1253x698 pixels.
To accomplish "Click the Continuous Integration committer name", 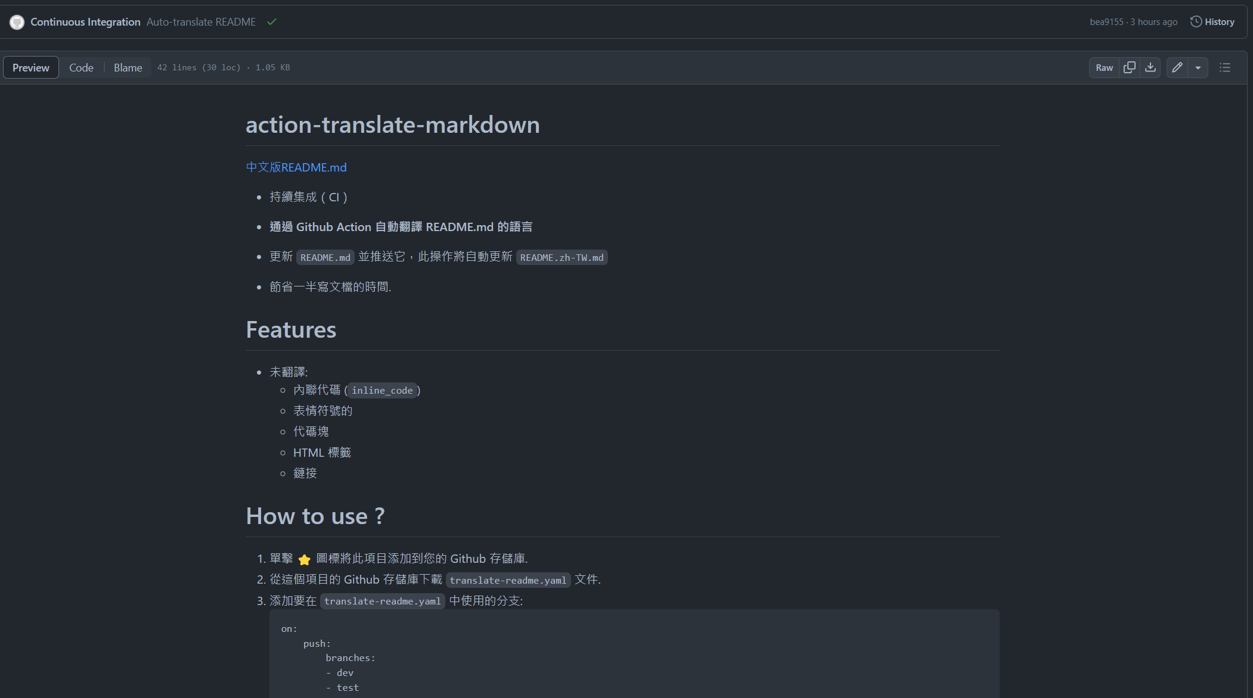I will tap(85, 21).
